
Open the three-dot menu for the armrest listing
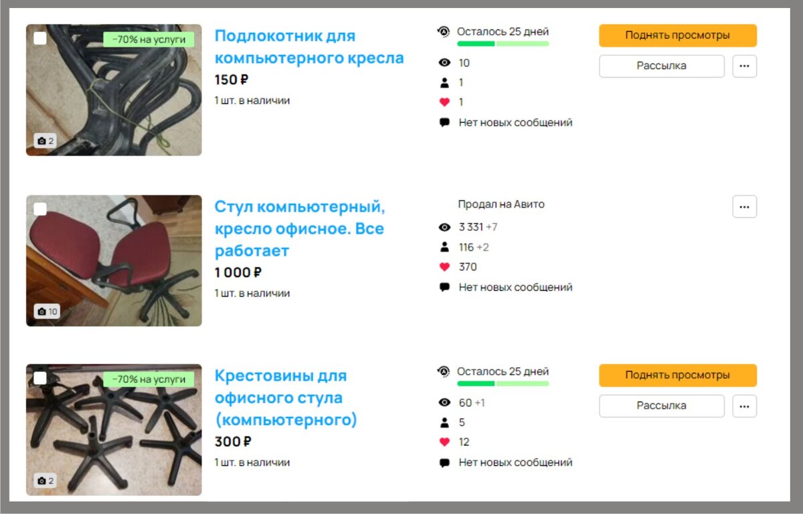745,66
